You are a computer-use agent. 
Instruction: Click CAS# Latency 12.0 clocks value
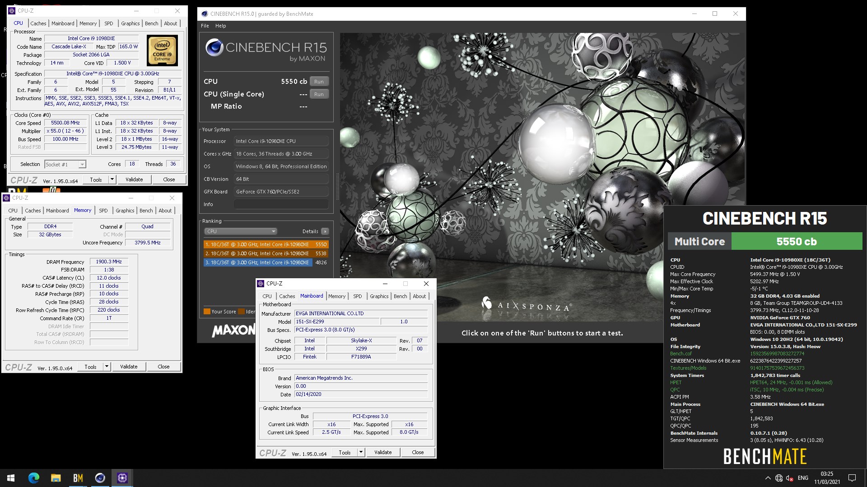coord(109,278)
